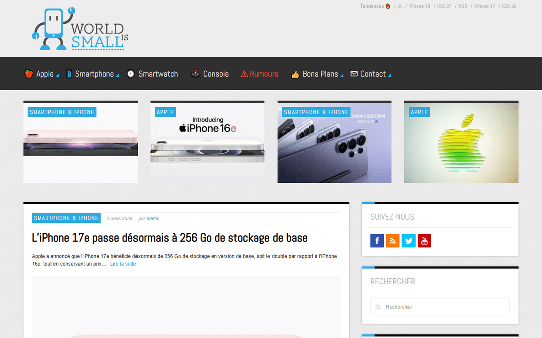The height and width of the screenshot is (338, 542).
Task: Click the 2 mars 2026 article date
Action: coord(119,218)
